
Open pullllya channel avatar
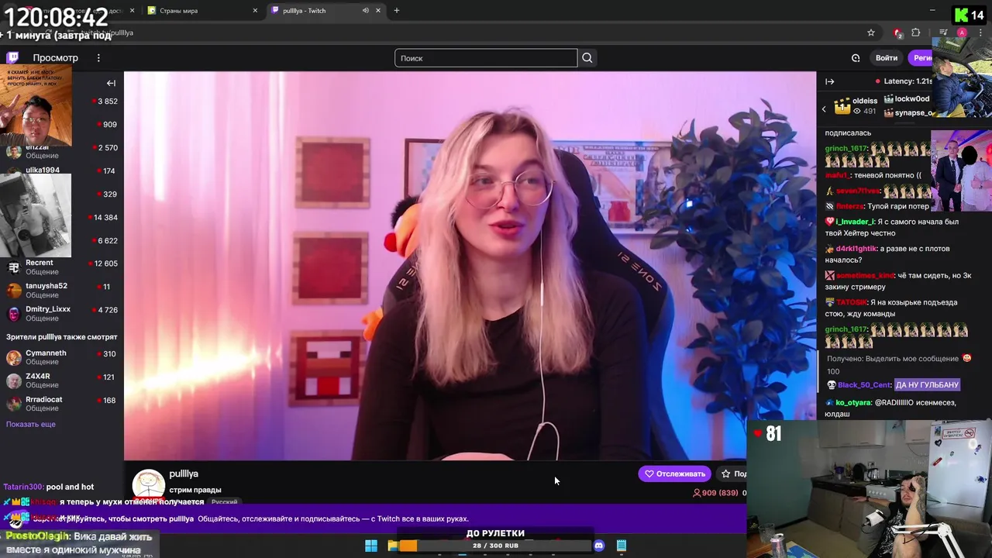pos(148,484)
